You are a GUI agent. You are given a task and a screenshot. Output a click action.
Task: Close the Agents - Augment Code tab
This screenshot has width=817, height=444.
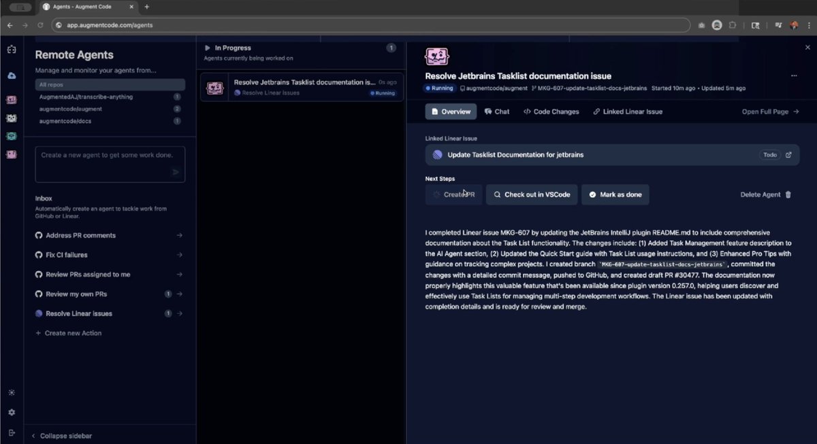click(131, 7)
